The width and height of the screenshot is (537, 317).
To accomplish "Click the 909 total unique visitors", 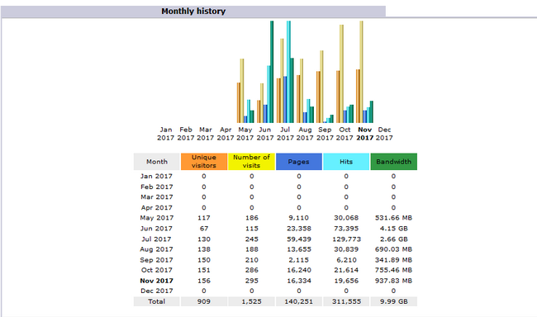I will coord(204,301).
